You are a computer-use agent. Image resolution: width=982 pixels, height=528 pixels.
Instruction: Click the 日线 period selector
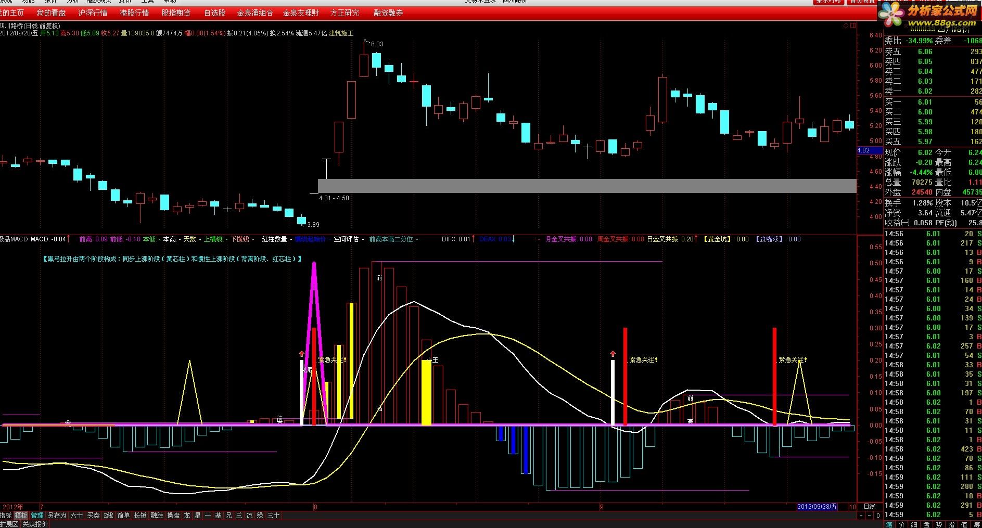pyautogui.click(x=870, y=506)
